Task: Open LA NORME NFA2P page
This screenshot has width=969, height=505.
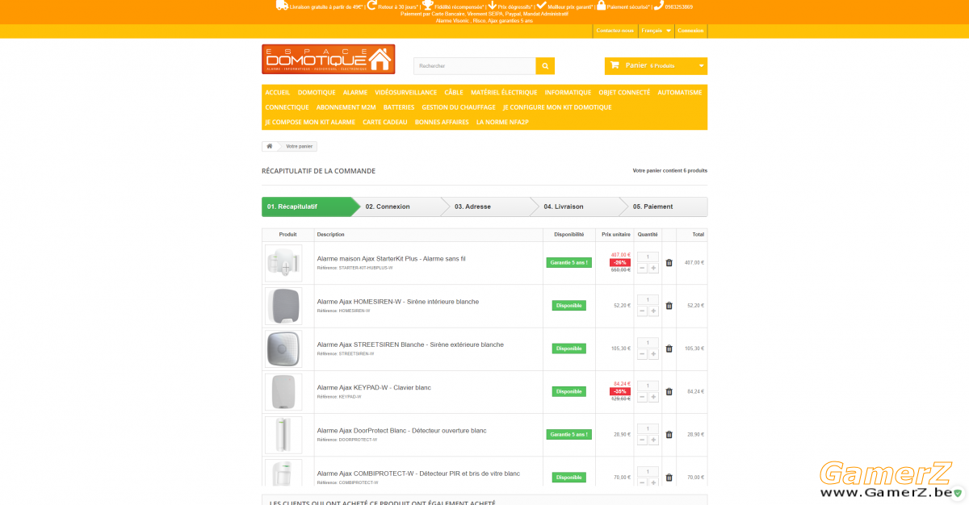Action: click(x=502, y=122)
